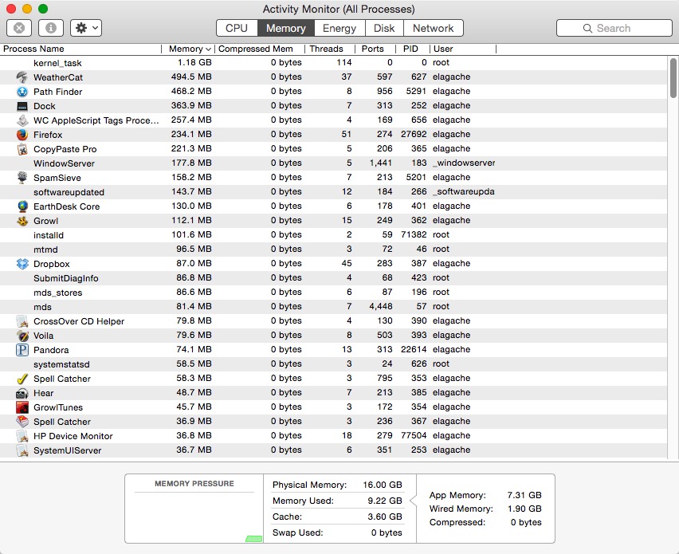Click the Pandora P icon
679x554 pixels.
pos(22,350)
